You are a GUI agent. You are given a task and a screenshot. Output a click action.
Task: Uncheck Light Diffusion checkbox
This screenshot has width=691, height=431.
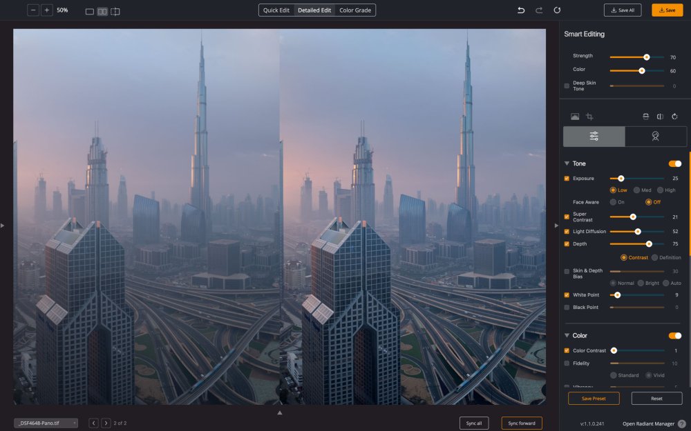point(567,231)
